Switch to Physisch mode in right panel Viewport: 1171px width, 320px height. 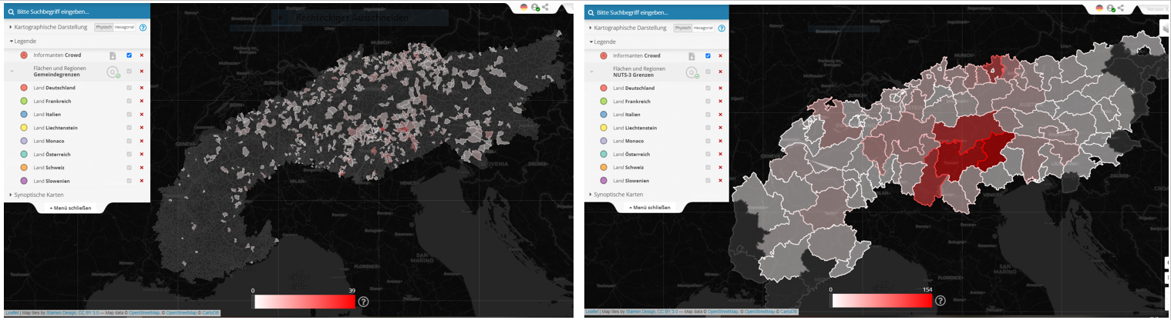click(x=682, y=28)
